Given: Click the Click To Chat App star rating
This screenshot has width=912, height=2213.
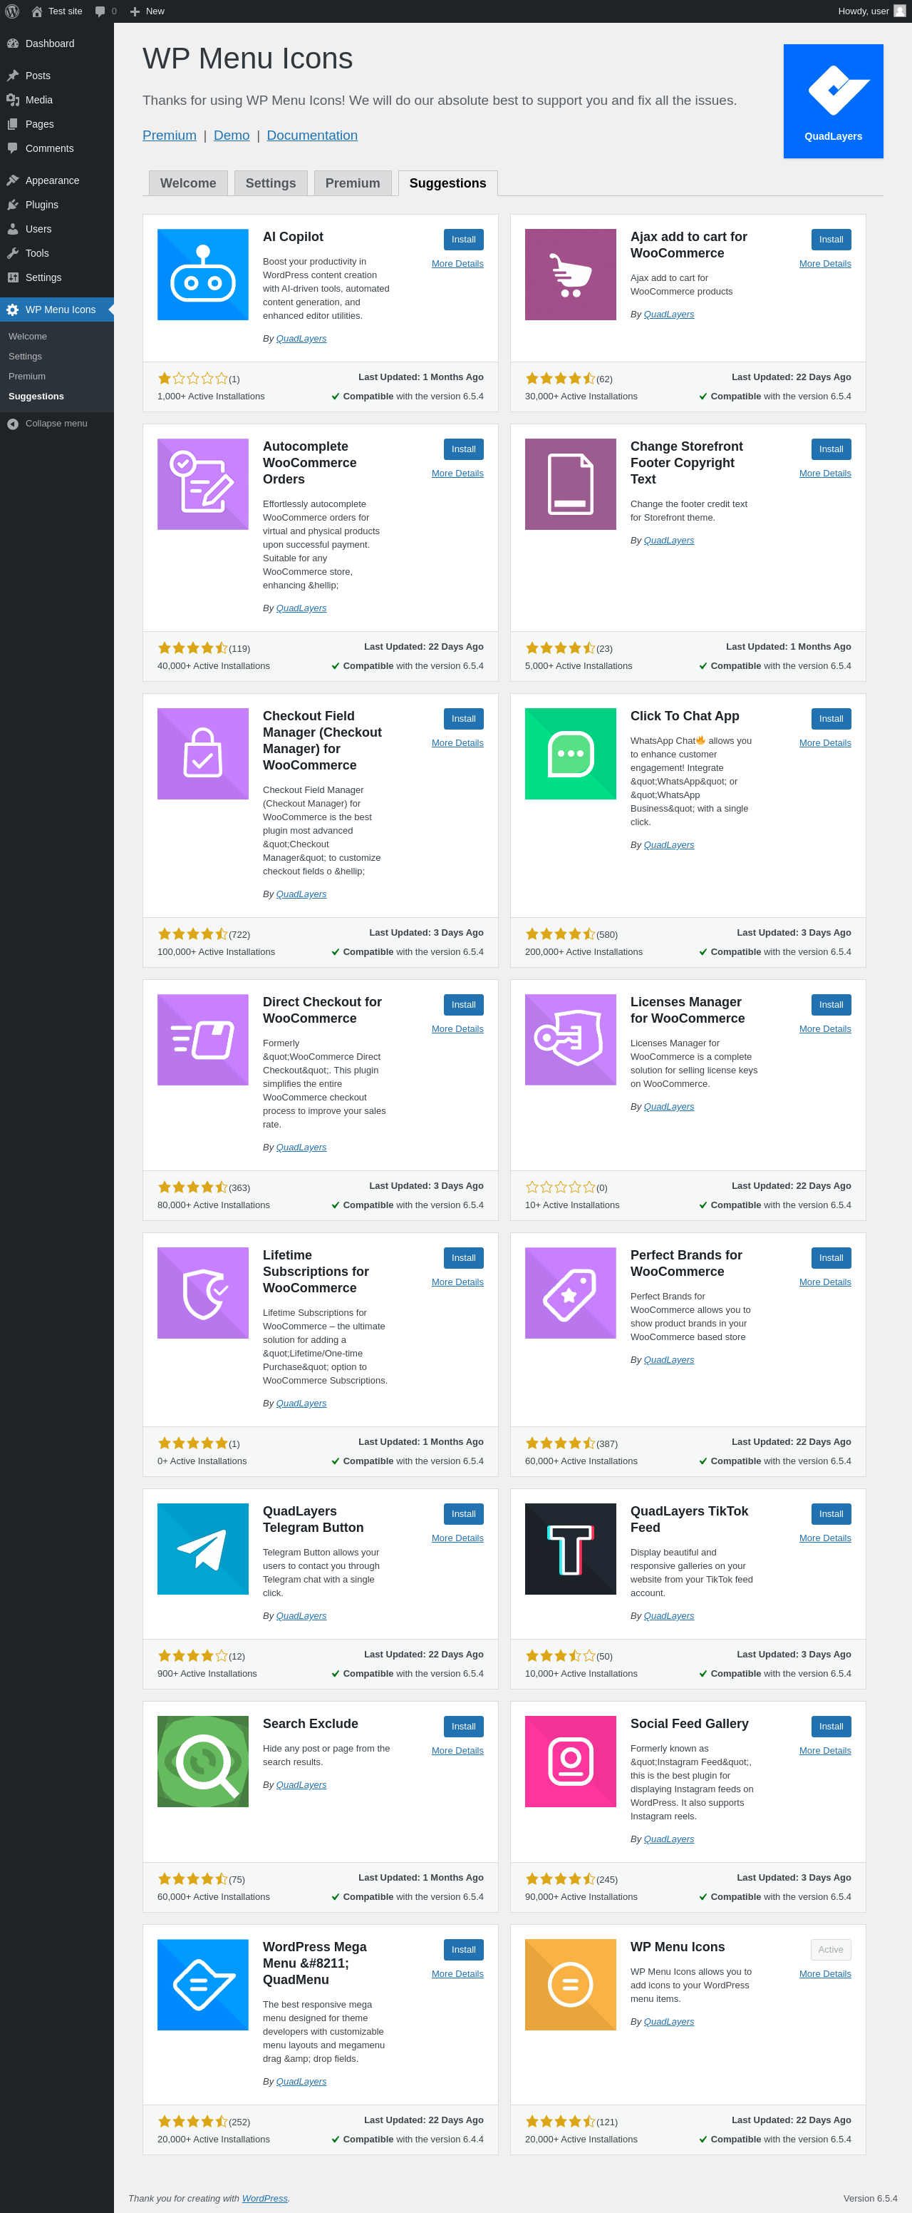Looking at the screenshot, I should point(560,935).
